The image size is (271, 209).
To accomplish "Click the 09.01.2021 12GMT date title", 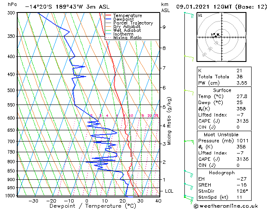I will click(x=204, y=7).
